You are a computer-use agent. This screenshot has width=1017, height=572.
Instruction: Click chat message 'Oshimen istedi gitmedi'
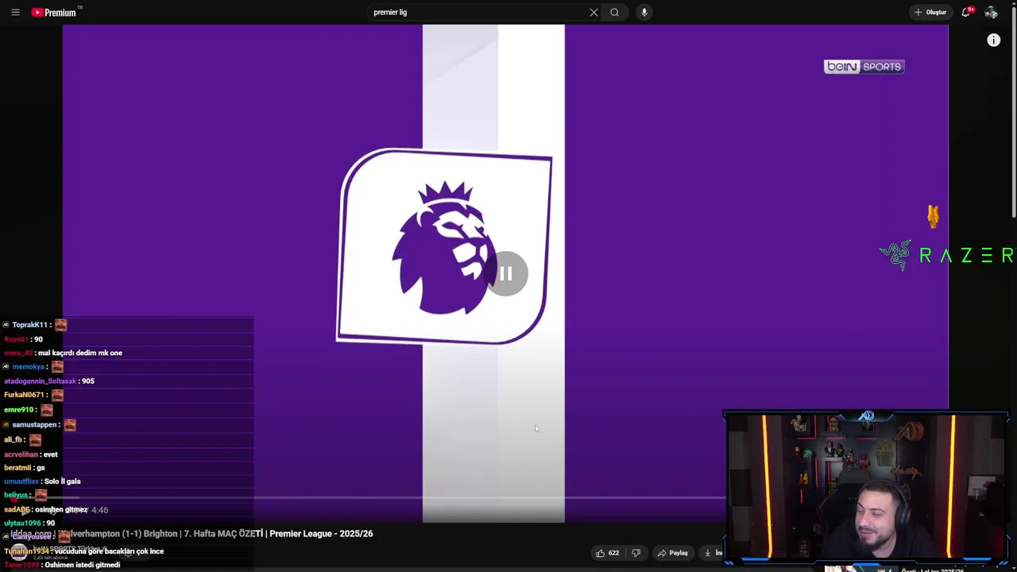[82, 565]
